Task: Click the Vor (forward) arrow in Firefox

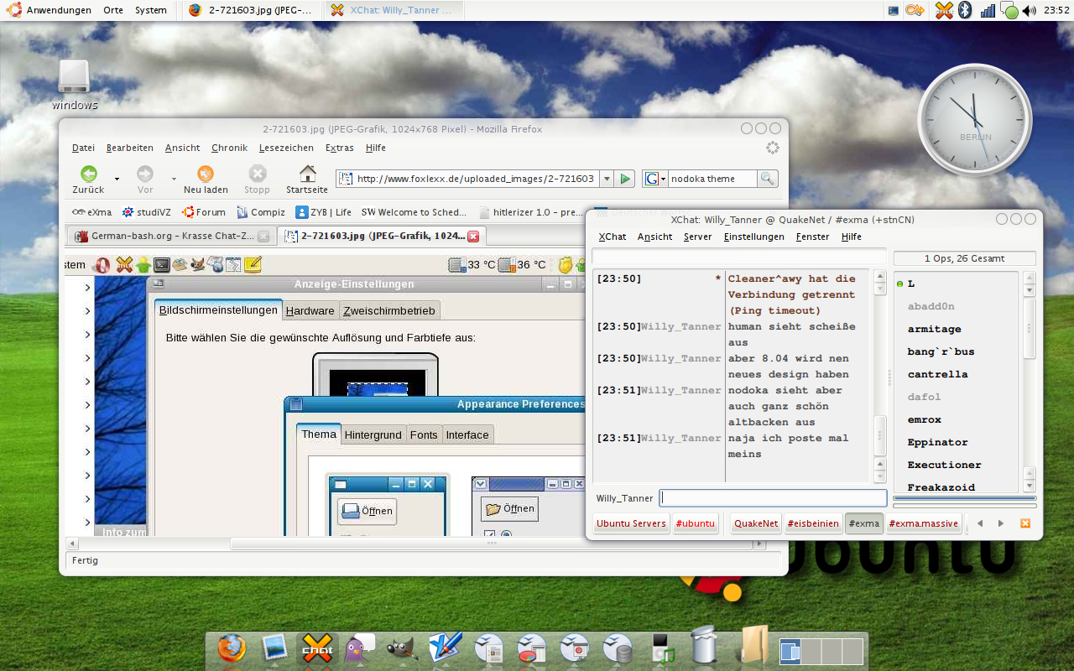Action: tap(145, 174)
